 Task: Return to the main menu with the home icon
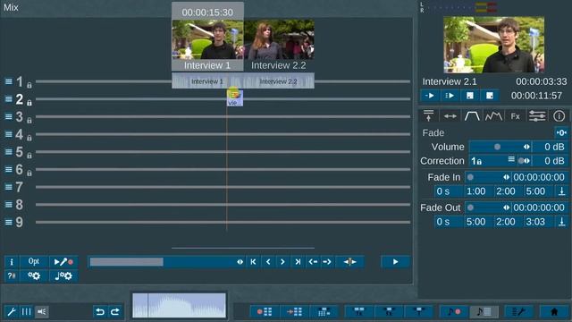tap(554, 311)
